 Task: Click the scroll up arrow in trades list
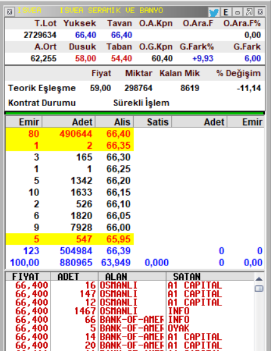point(259,279)
